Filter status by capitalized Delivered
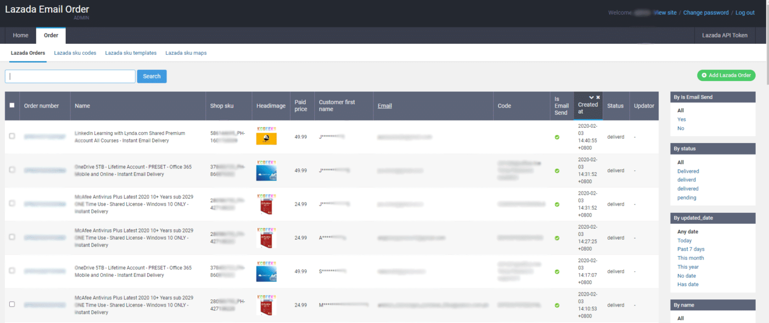 (x=688, y=171)
